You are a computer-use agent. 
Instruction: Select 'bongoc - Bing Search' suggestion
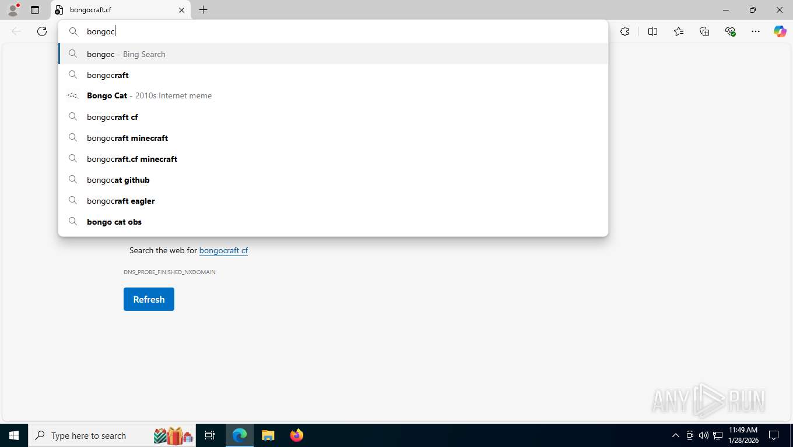tap(333, 54)
